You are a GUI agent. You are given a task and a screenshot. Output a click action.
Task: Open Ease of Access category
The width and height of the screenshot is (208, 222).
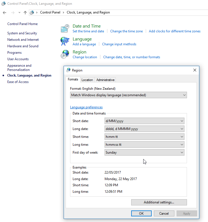(x=18, y=82)
